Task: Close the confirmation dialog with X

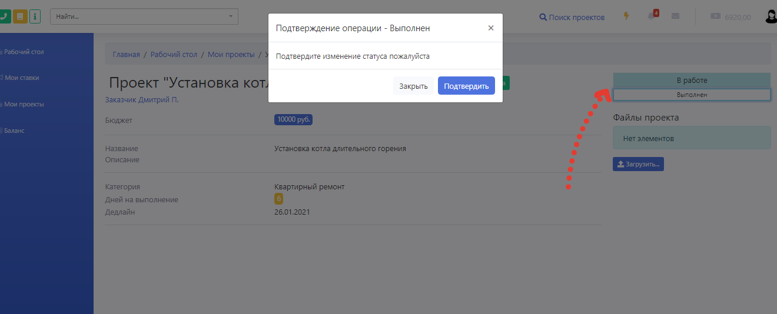Action: [491, 28]
